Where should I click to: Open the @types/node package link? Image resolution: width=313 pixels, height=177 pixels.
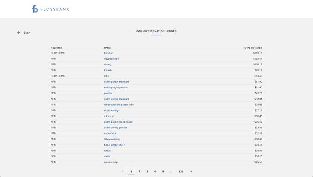pos(111,59)
